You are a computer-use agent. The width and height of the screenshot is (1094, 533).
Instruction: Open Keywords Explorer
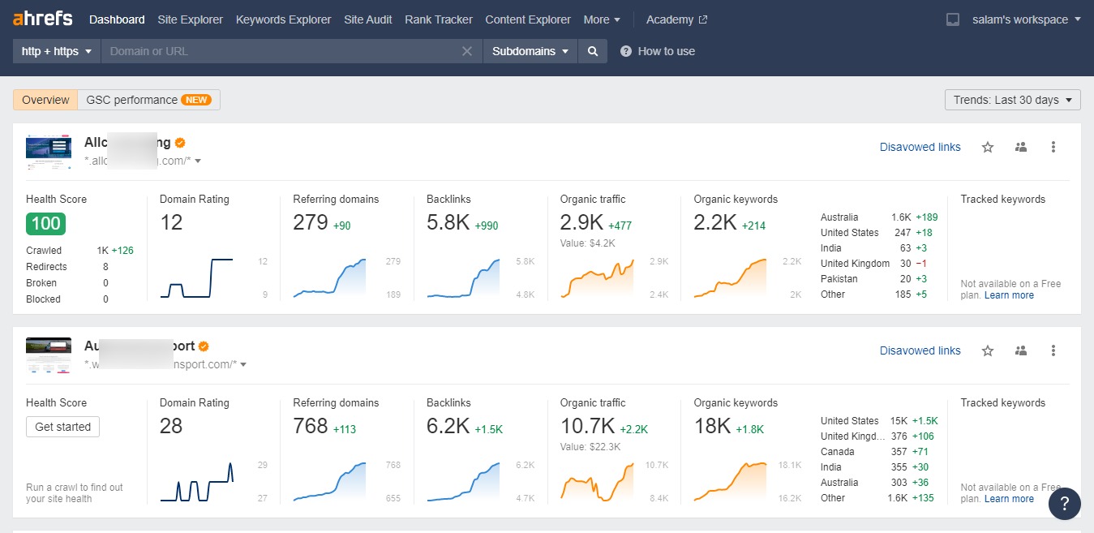coord(283,19)
